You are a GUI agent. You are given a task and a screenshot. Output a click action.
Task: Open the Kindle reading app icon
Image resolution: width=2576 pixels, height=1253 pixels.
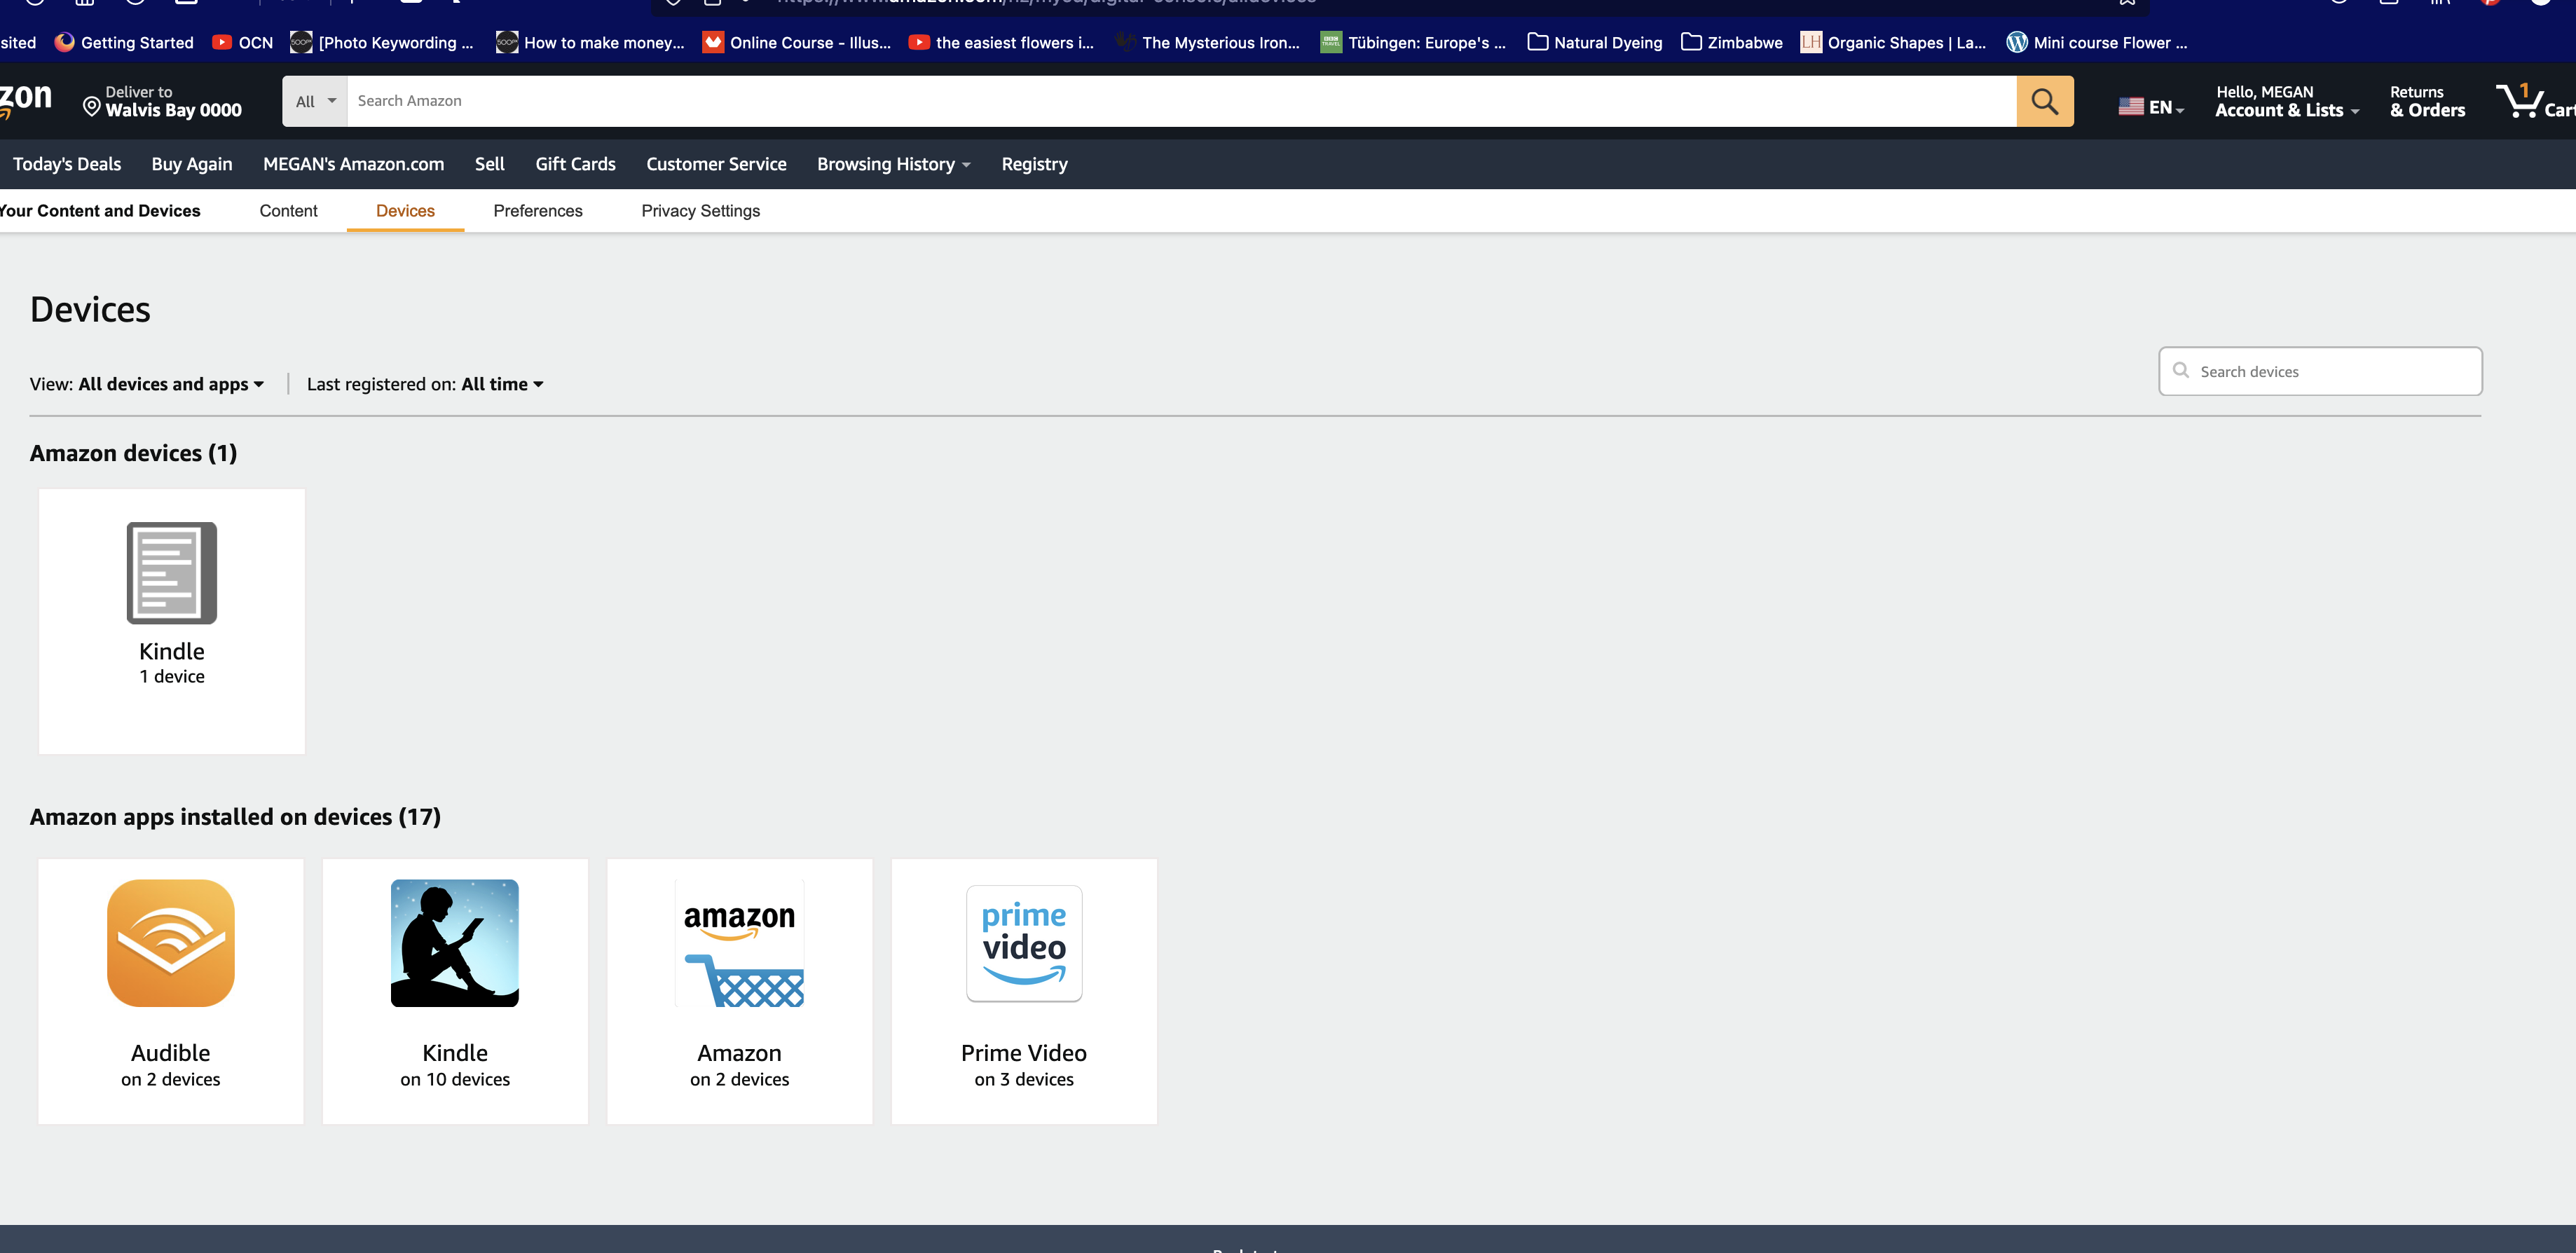455,943
